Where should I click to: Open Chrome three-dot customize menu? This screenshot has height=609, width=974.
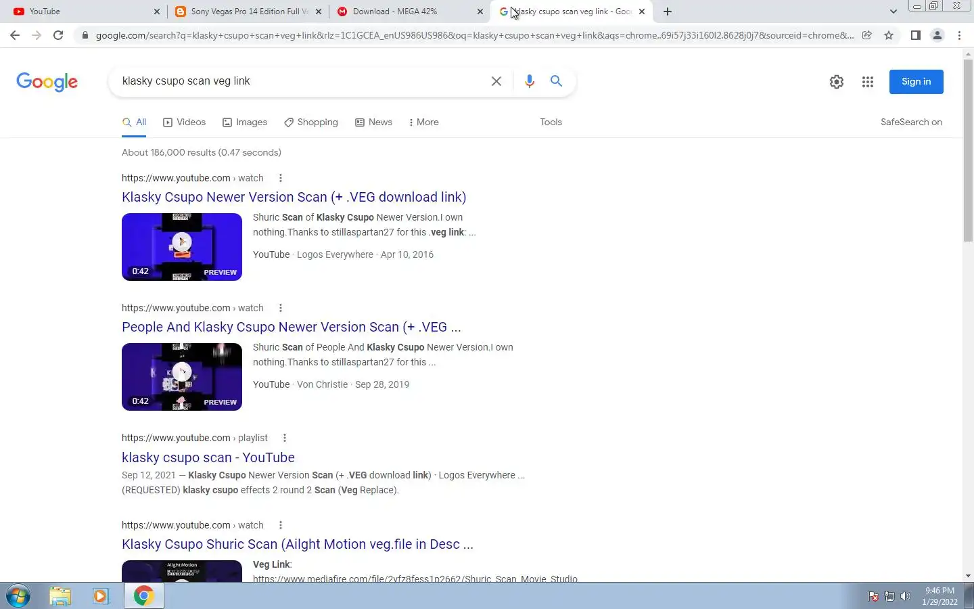[x=959, y=35]
